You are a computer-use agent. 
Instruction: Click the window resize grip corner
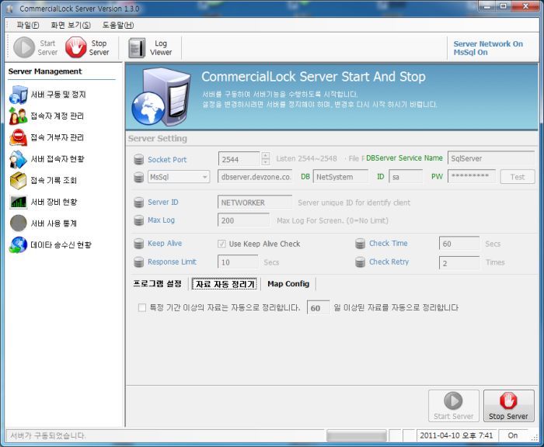(x=535, y=438)
